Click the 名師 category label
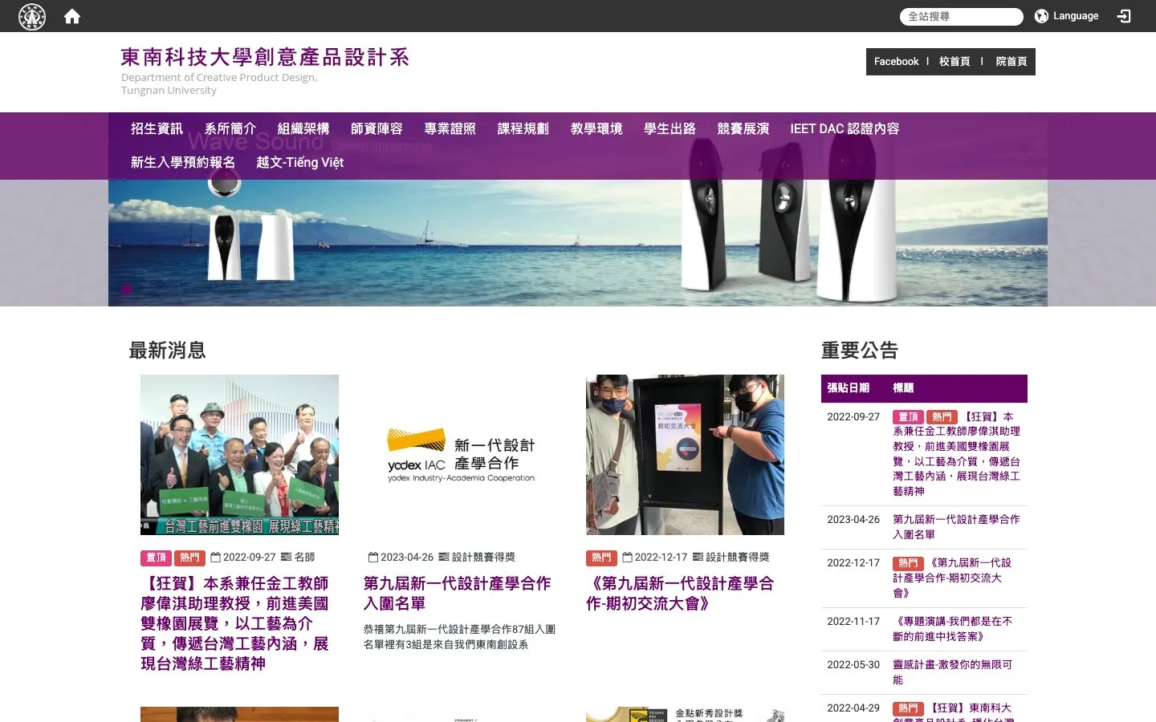This screenshot has width=1156, height=722. [x=304, y=558]
